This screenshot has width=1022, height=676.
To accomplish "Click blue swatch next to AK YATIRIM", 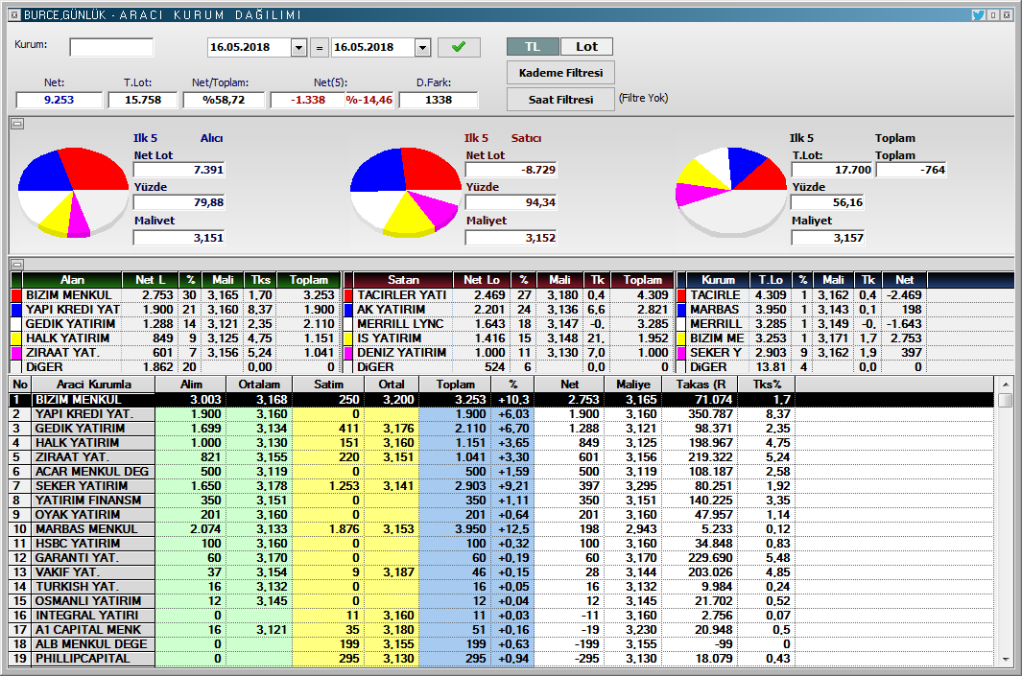I will [x=348, y=310].
